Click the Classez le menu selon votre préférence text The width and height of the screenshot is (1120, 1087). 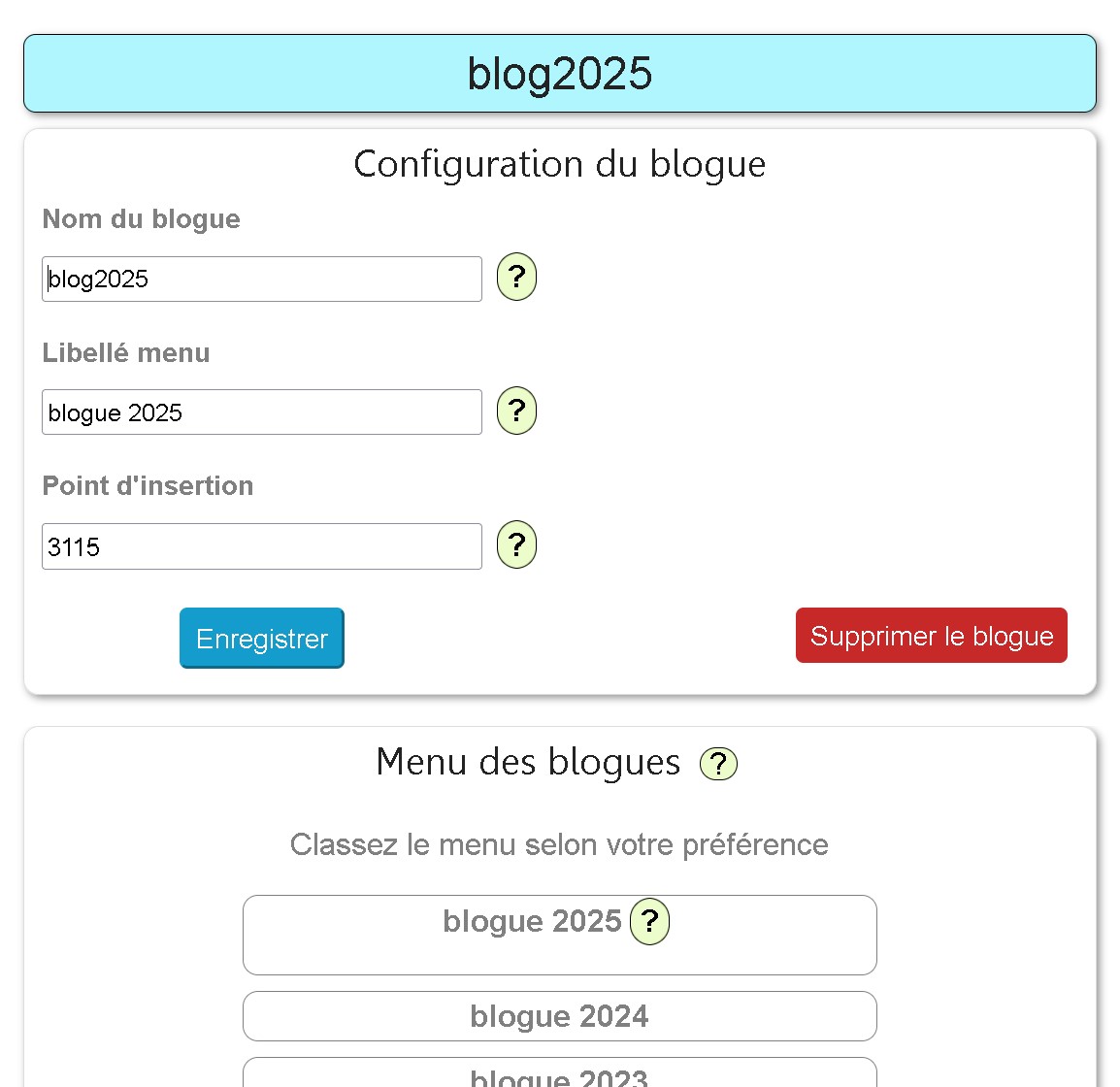[x=559, y=844]
